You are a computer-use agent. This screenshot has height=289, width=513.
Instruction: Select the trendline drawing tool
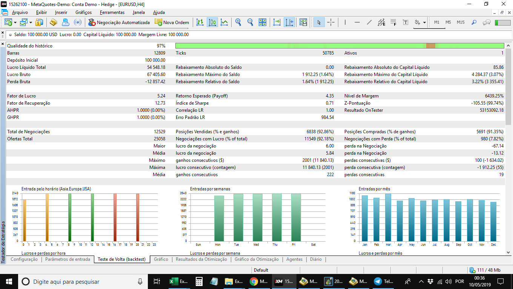(x=369, y=23)
